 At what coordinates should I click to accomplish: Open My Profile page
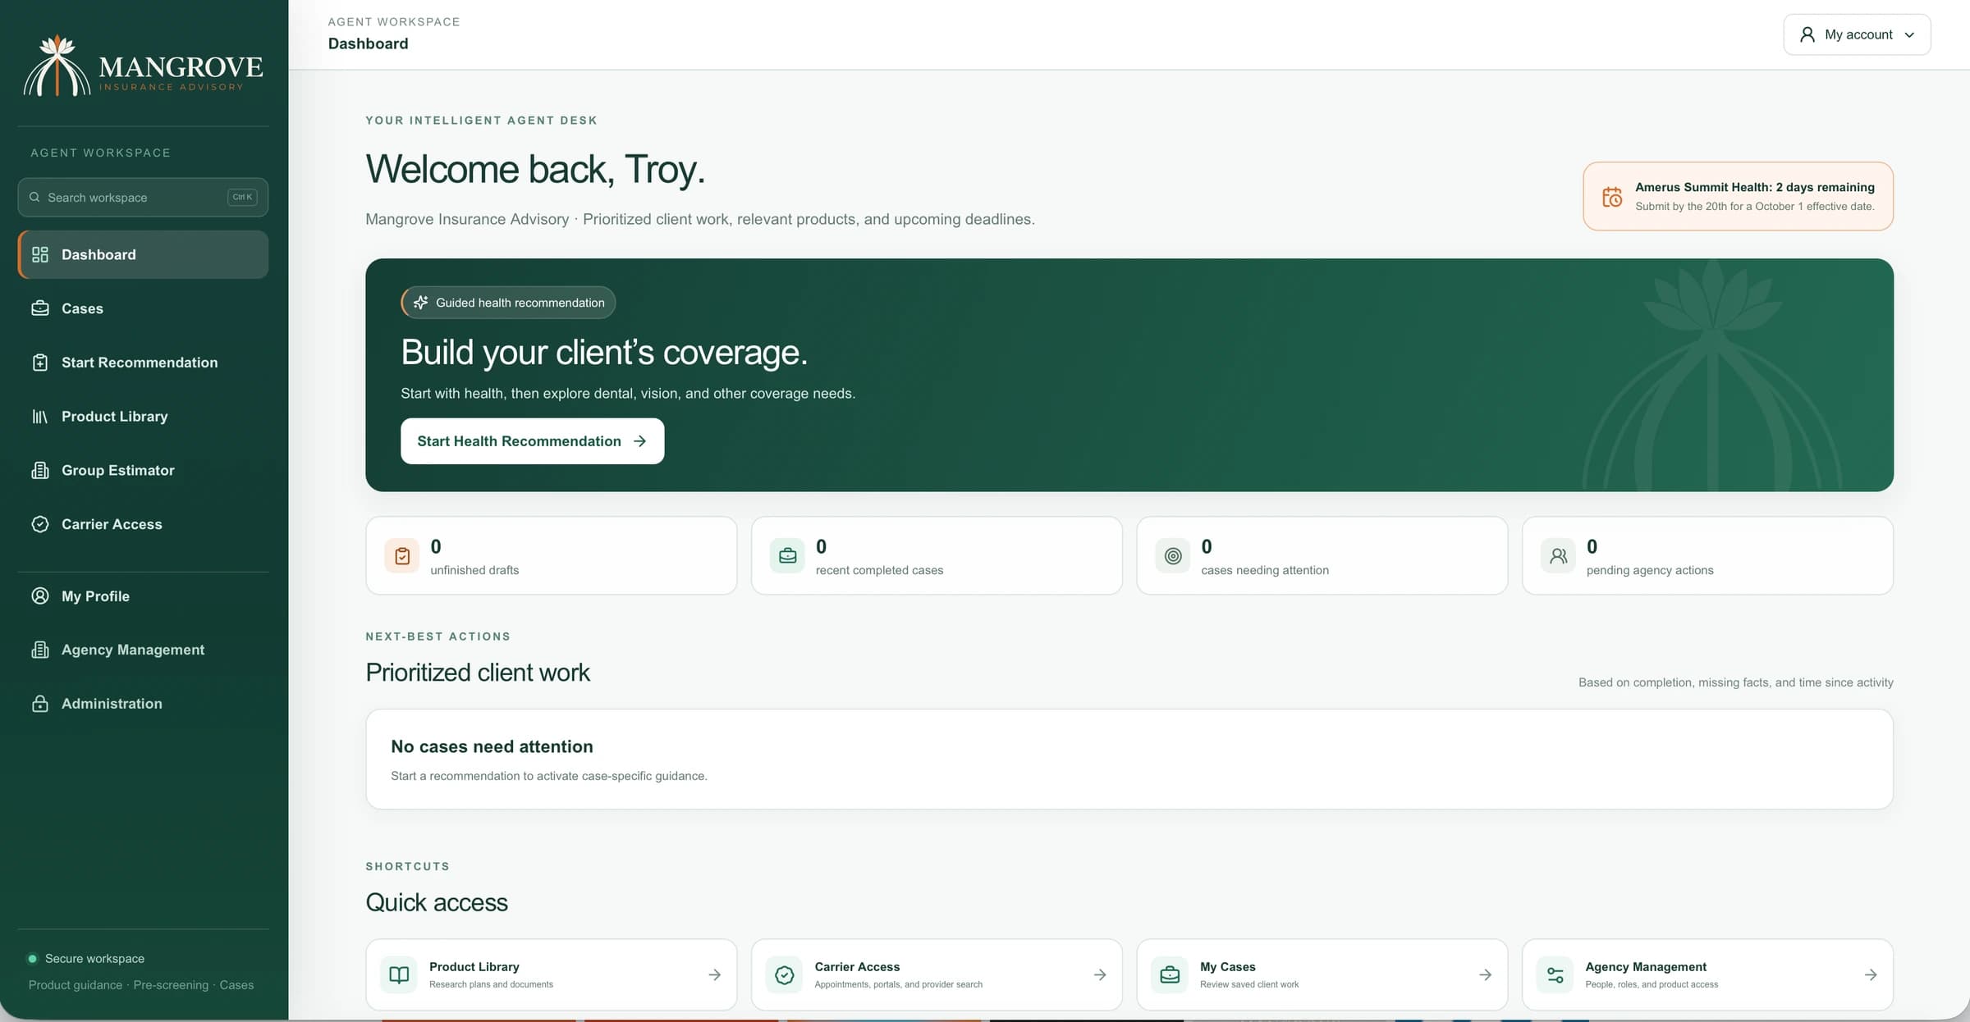pyautogui.click(x=143, y=596)
